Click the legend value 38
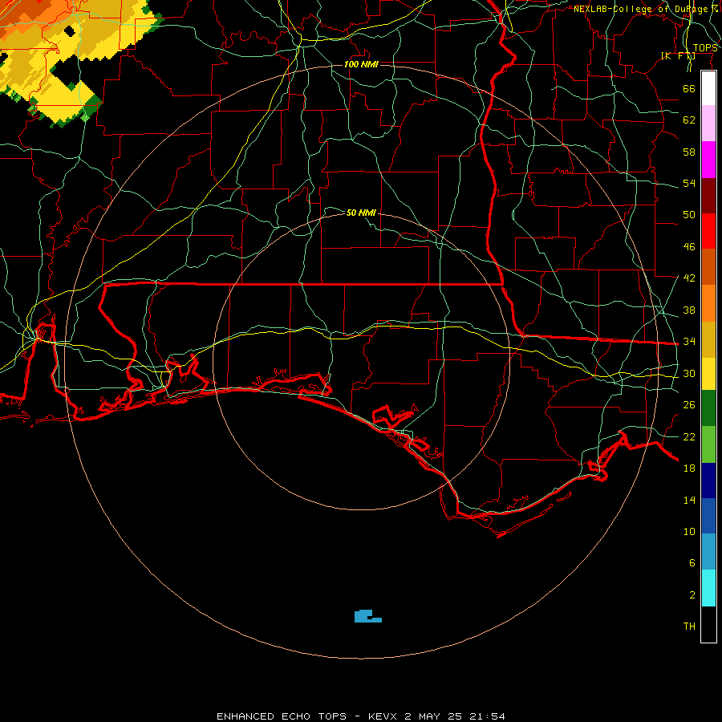 coord(689,310)
